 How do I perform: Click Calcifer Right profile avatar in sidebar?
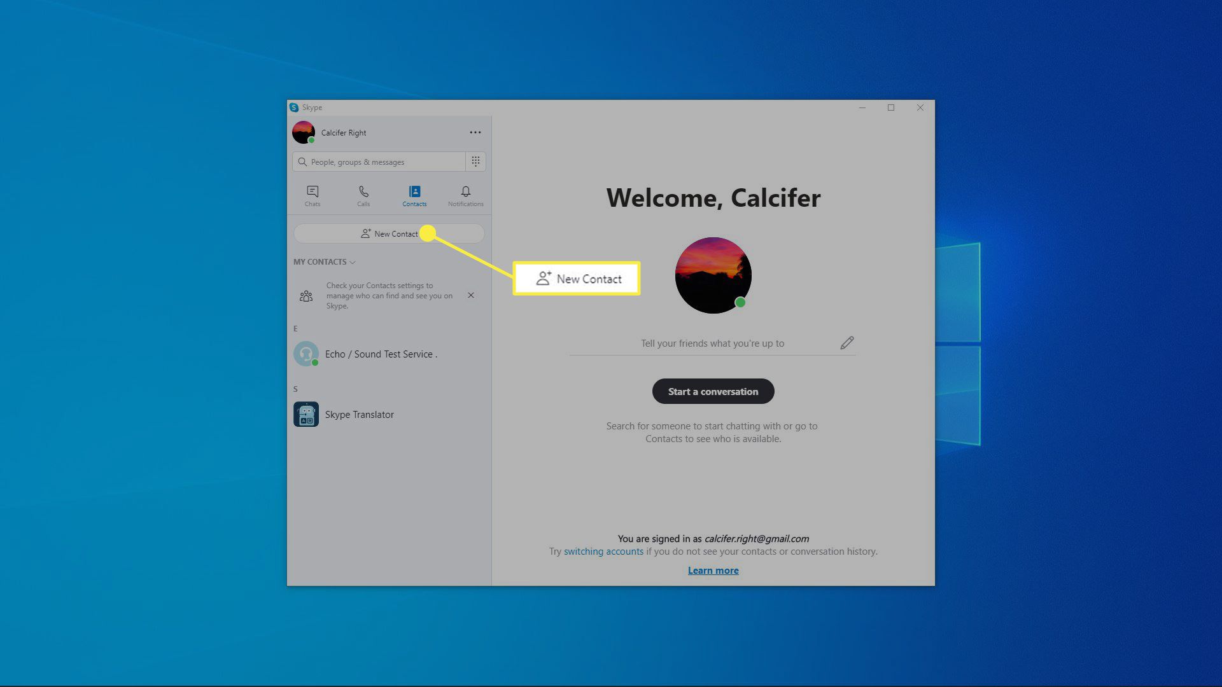click(x=304, y=132)
